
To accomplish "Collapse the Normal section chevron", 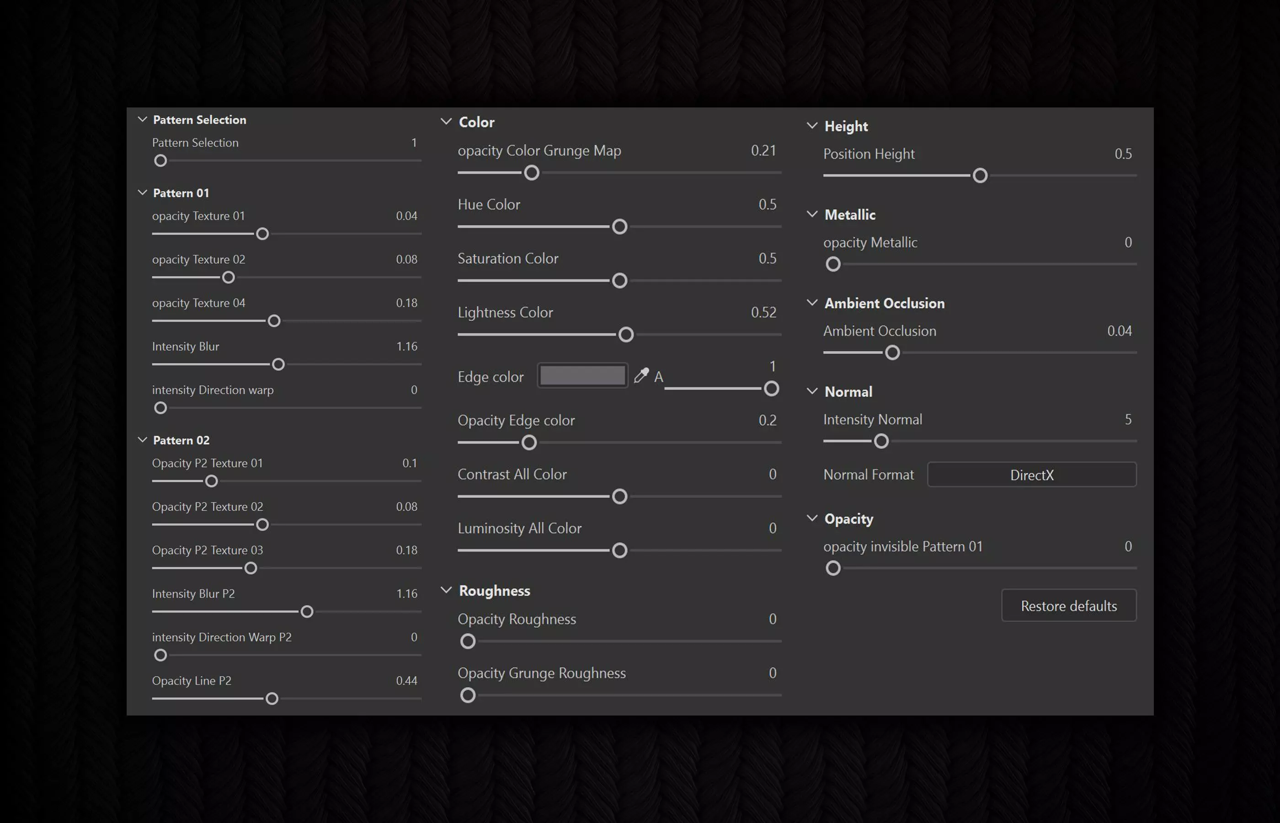I will (x=812, y=391).
